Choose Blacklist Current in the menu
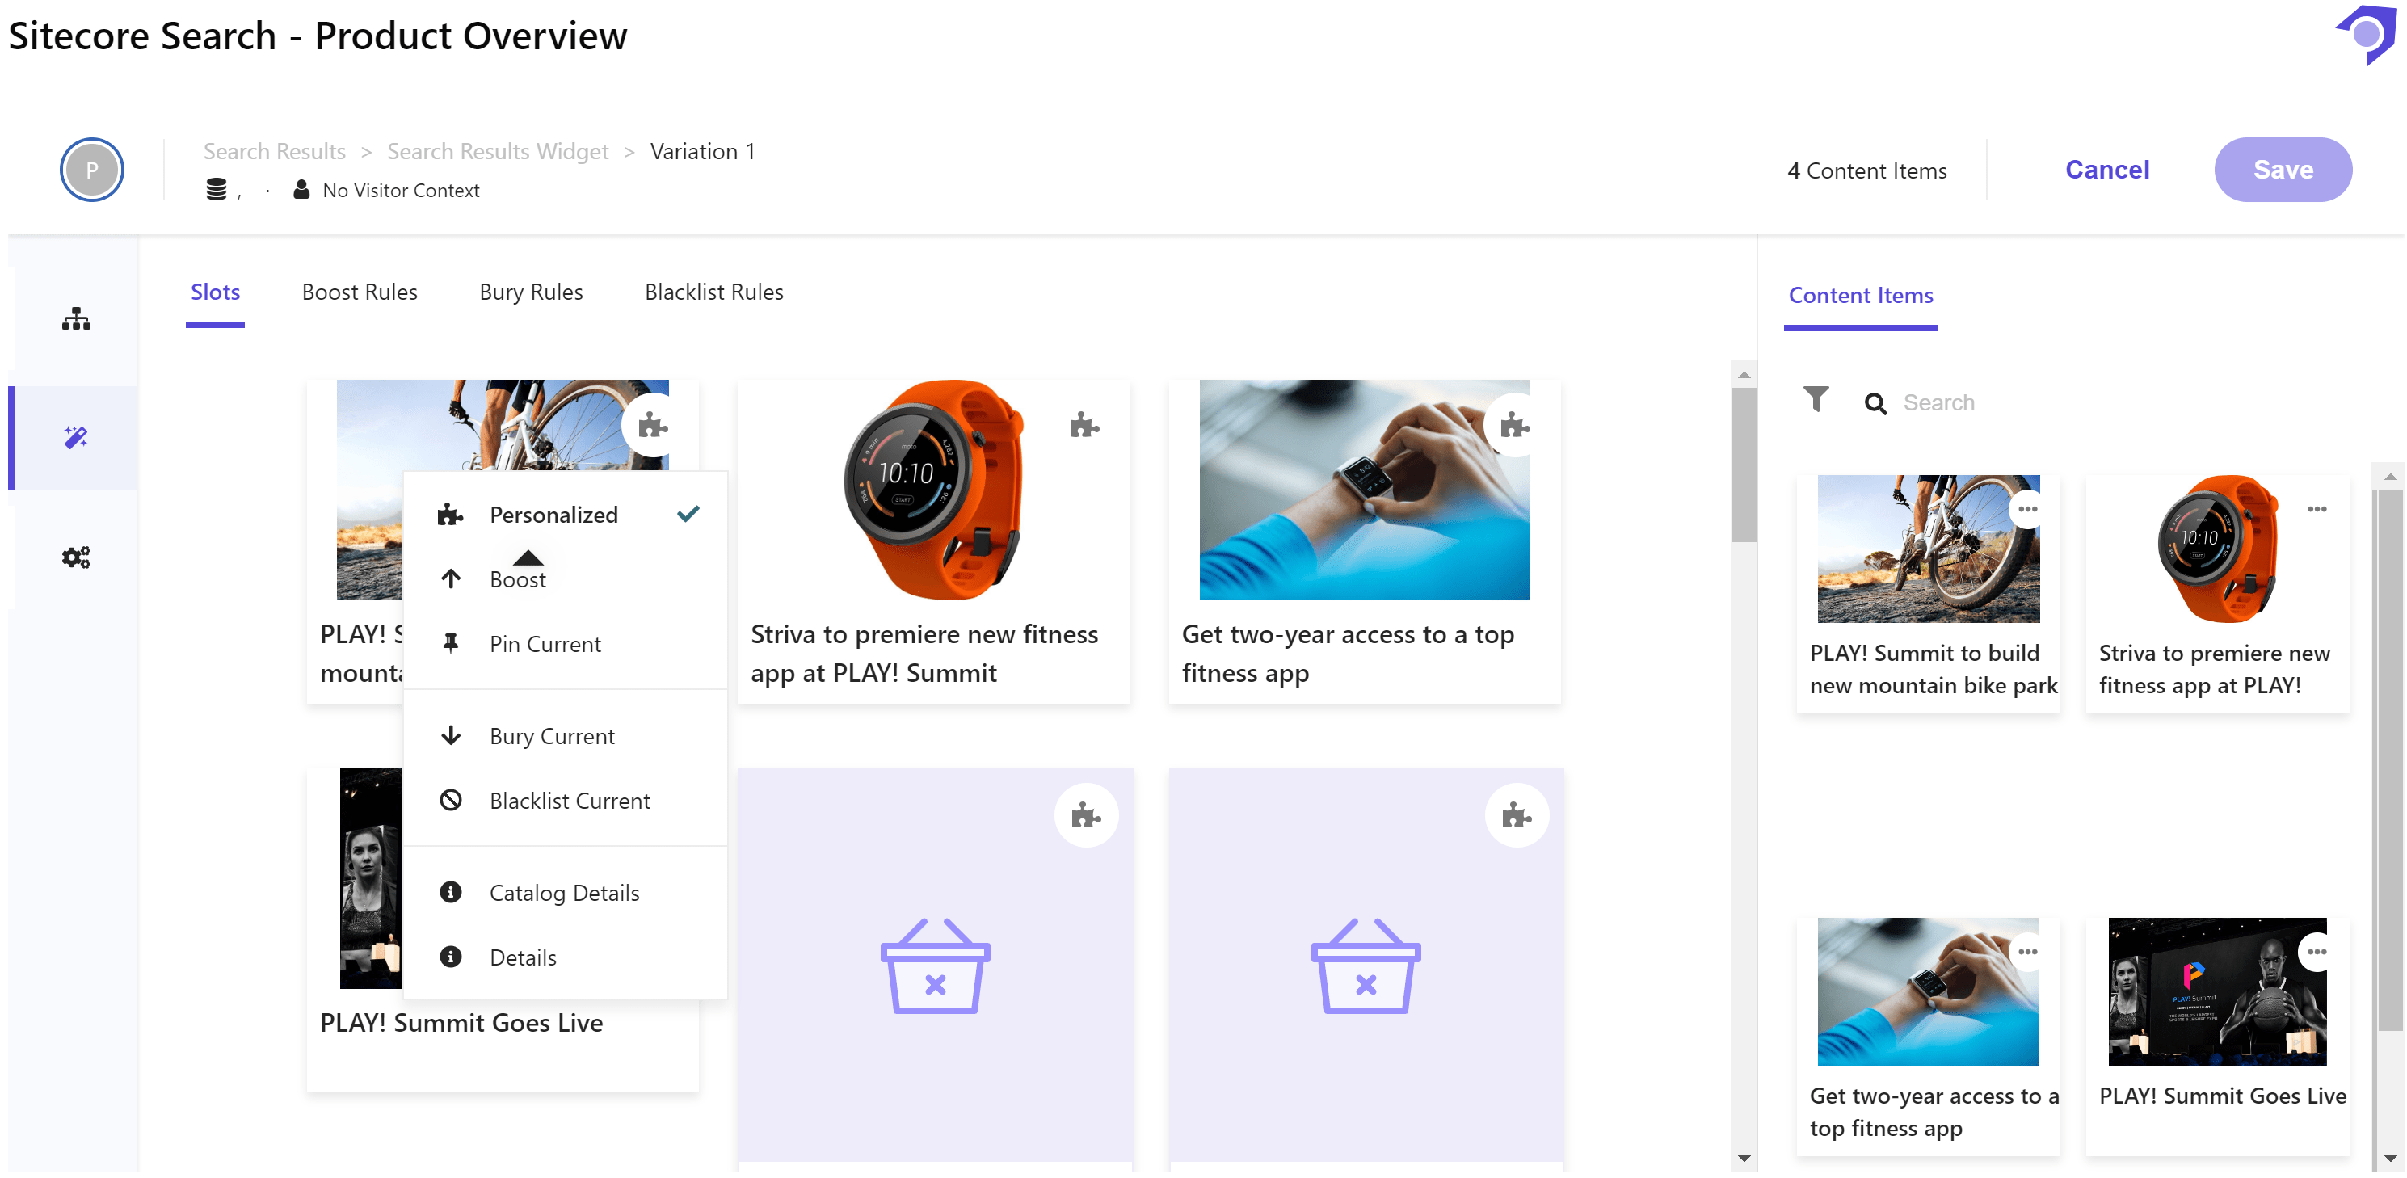Screen dimensions: 2407x1178 tap(568, 801)
